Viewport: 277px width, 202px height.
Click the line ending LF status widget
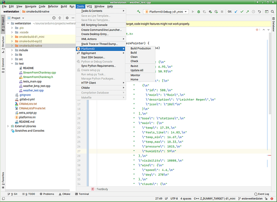click(x=166, y=199)
